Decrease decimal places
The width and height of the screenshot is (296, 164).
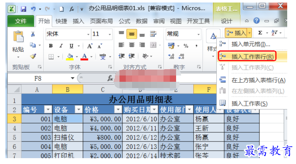pyautogui.click(x=181, y=56)
